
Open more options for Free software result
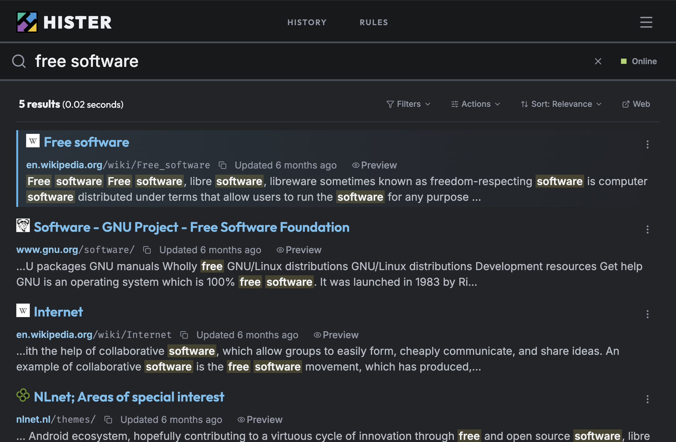pyautogui.click(x=647, y=144)
